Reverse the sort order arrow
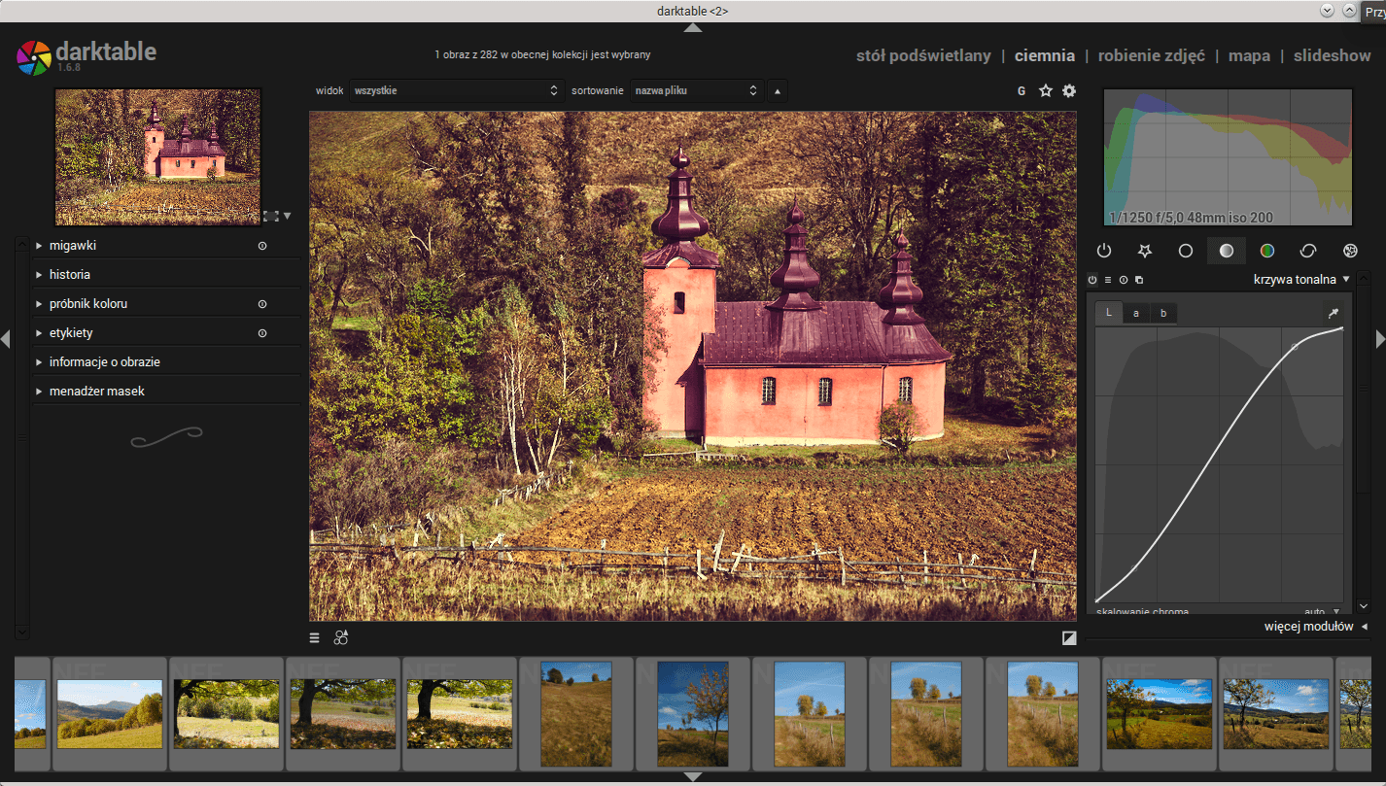Viewport: 1386px width, 786px height. (x=778, y=90)
